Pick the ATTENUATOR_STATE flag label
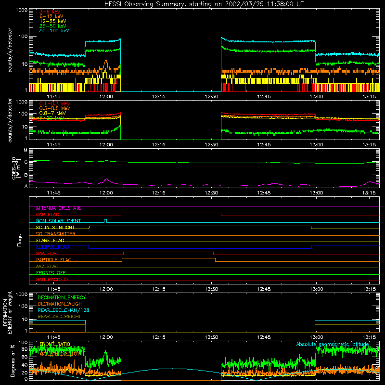Image resolution: width=385 pixels, height=385 pixels. 58,208
